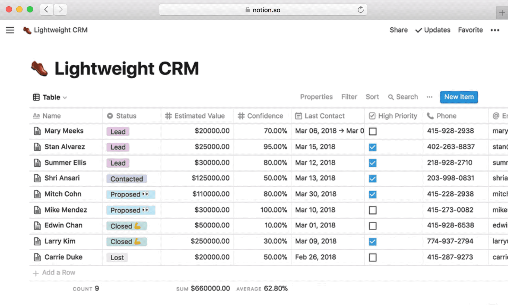Image resolution: width=508 pixels, height=305 pixels.
Task: Uncheck High Priority for Summer Ellis
Action: click(x=373, y=163)
